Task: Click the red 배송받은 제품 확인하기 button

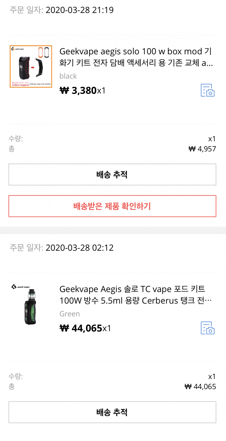Action: 112,206
